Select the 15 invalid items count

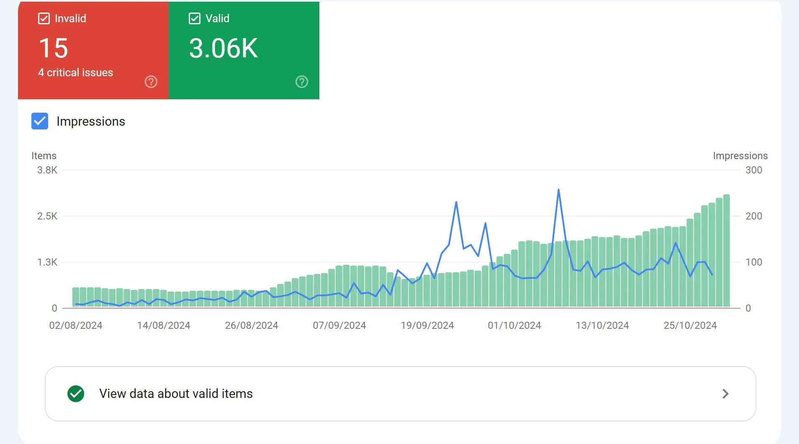point(54,48)
